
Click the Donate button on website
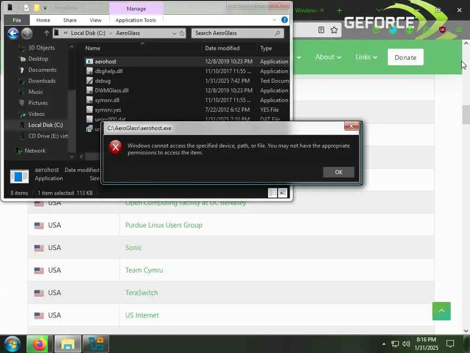[x=405, y=57]
